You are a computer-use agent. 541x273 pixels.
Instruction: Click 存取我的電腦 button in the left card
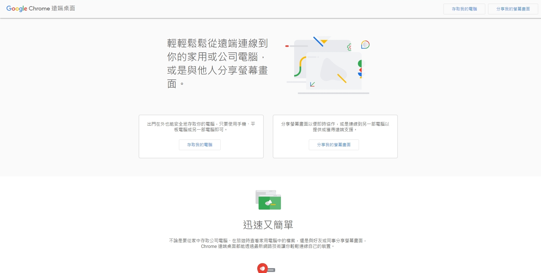tap(199, 145)
